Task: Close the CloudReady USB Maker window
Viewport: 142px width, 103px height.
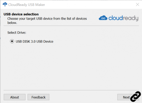Action: 137,4
